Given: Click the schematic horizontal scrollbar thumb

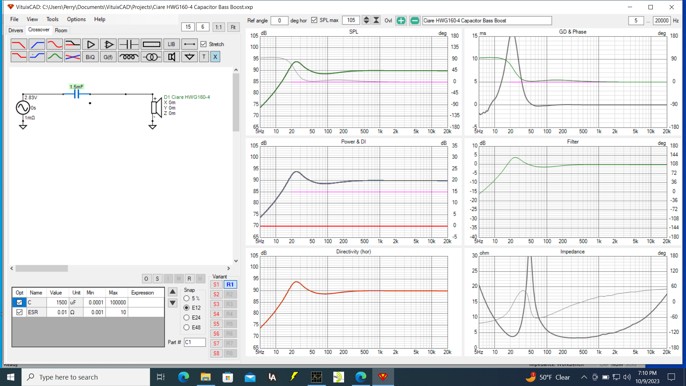Looking at the screenshot, I should tap(41, 268).
